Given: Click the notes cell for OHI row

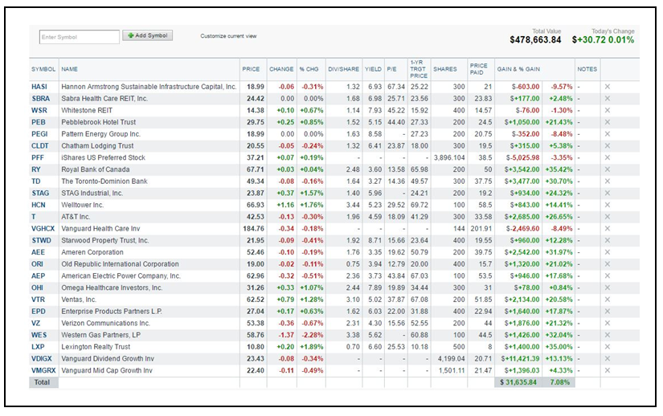Looking at the screenshot, I should click(x=587, y=288).
